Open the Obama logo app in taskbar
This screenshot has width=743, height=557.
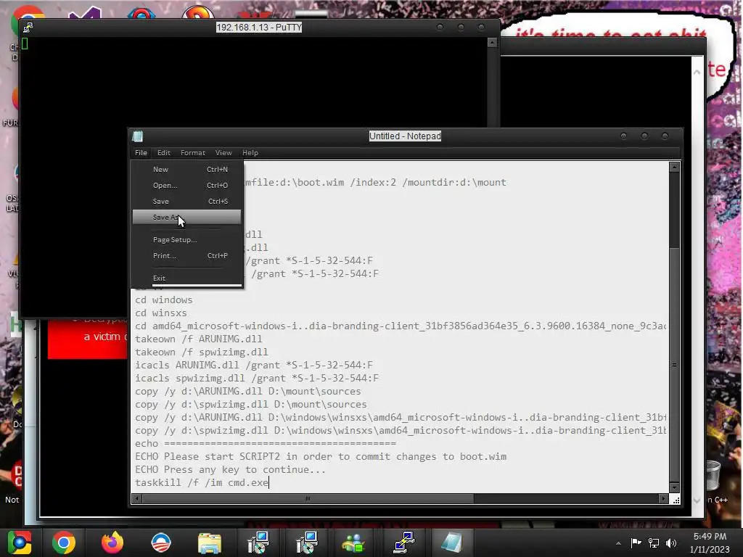click(160, 542)
